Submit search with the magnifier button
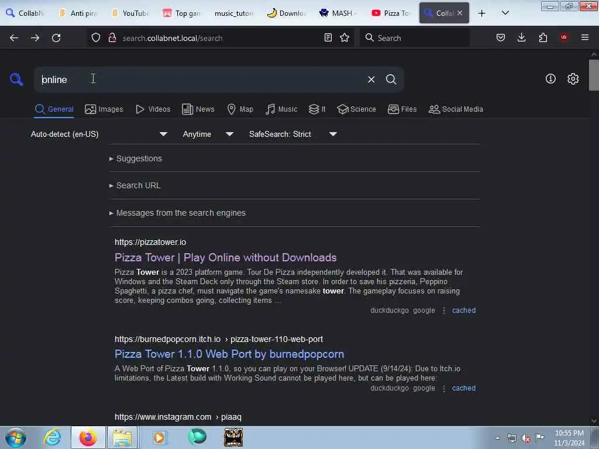599x449 pixels. point(391,80)
